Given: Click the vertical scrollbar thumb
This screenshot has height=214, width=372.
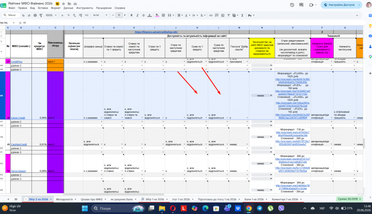Looking at the screenshot, I should coord(364,143).
